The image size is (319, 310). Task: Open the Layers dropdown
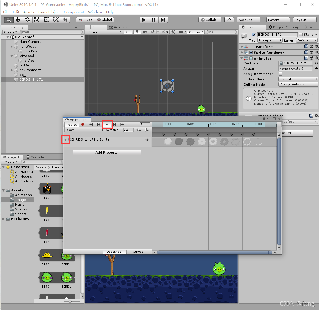click(278, 20)
